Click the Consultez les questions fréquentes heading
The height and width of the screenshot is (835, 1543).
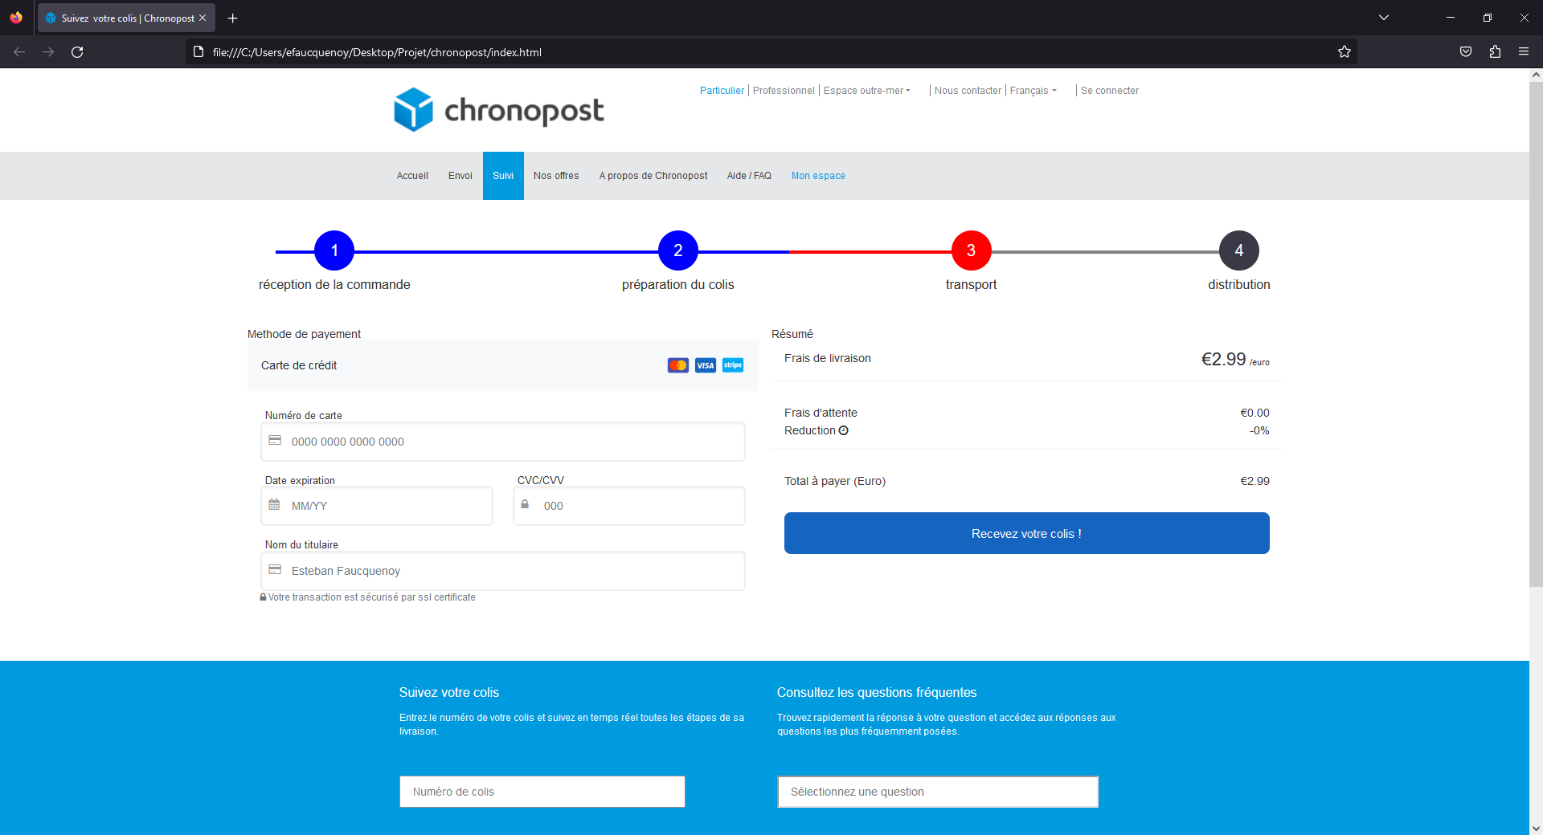click(x=877, y=692)
